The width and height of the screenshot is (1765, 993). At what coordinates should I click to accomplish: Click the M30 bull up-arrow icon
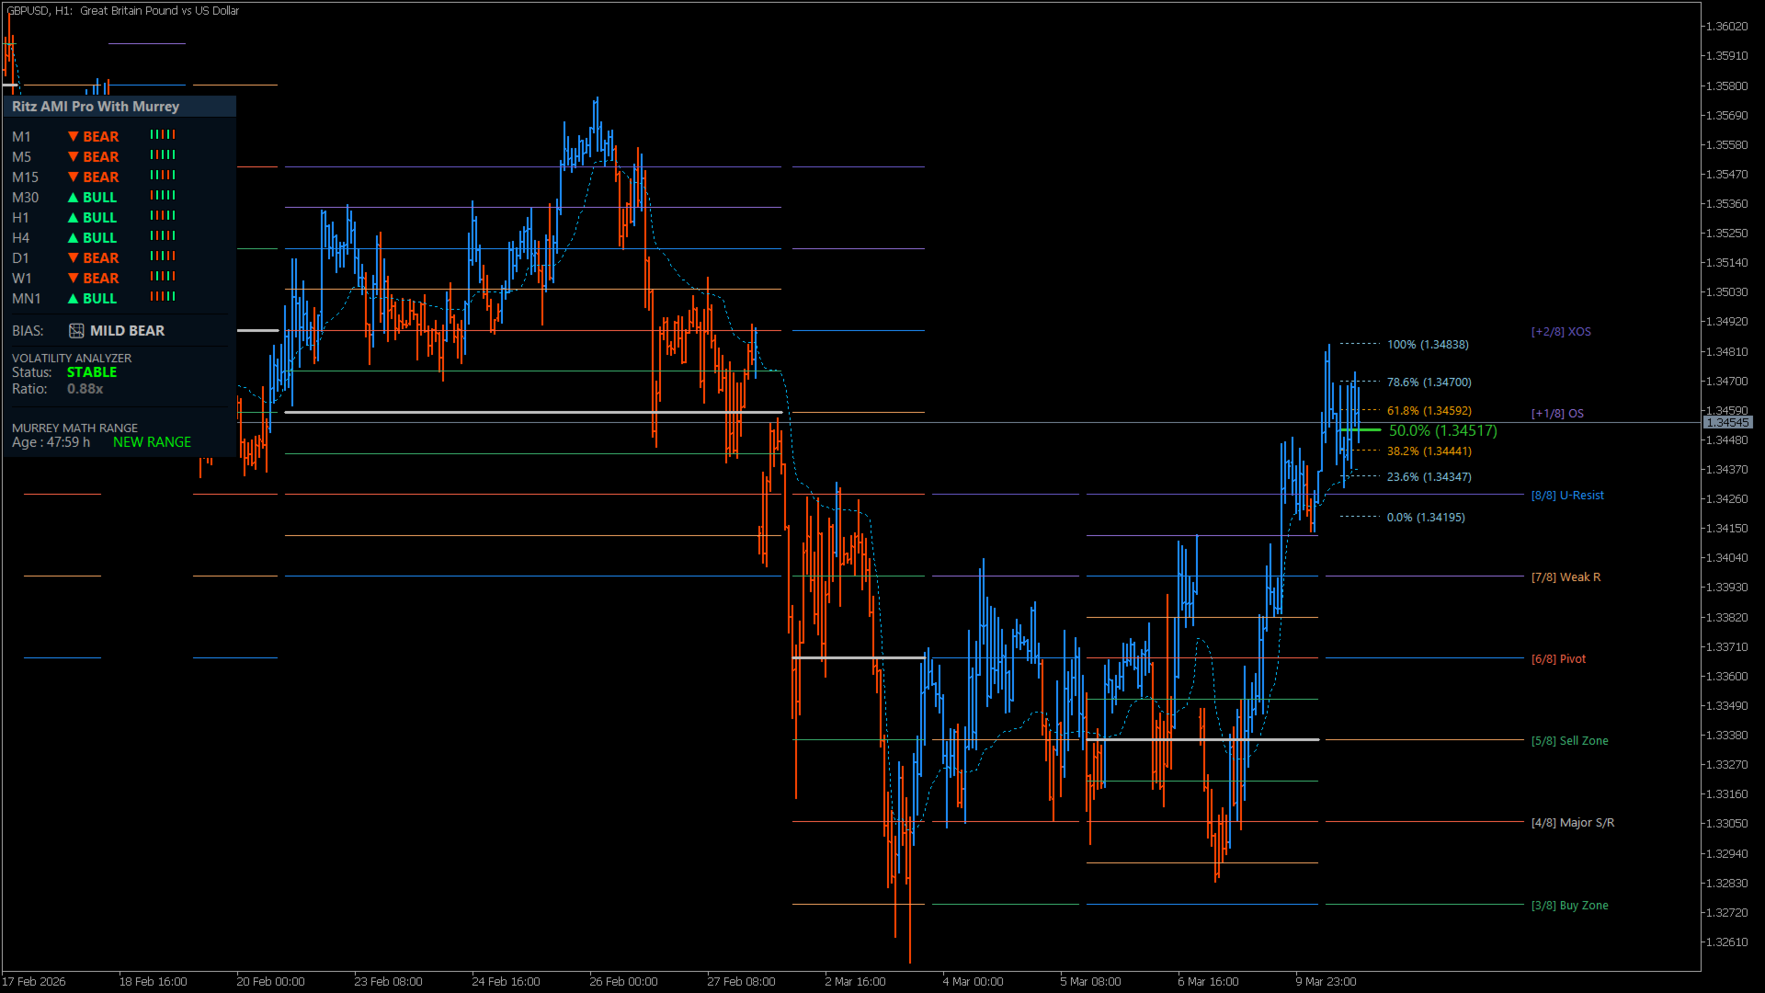[x=74, y=198]
